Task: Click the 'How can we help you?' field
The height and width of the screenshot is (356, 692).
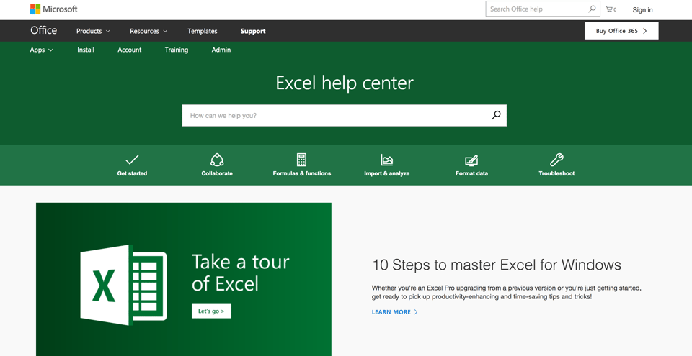Action: click(335, 115)
